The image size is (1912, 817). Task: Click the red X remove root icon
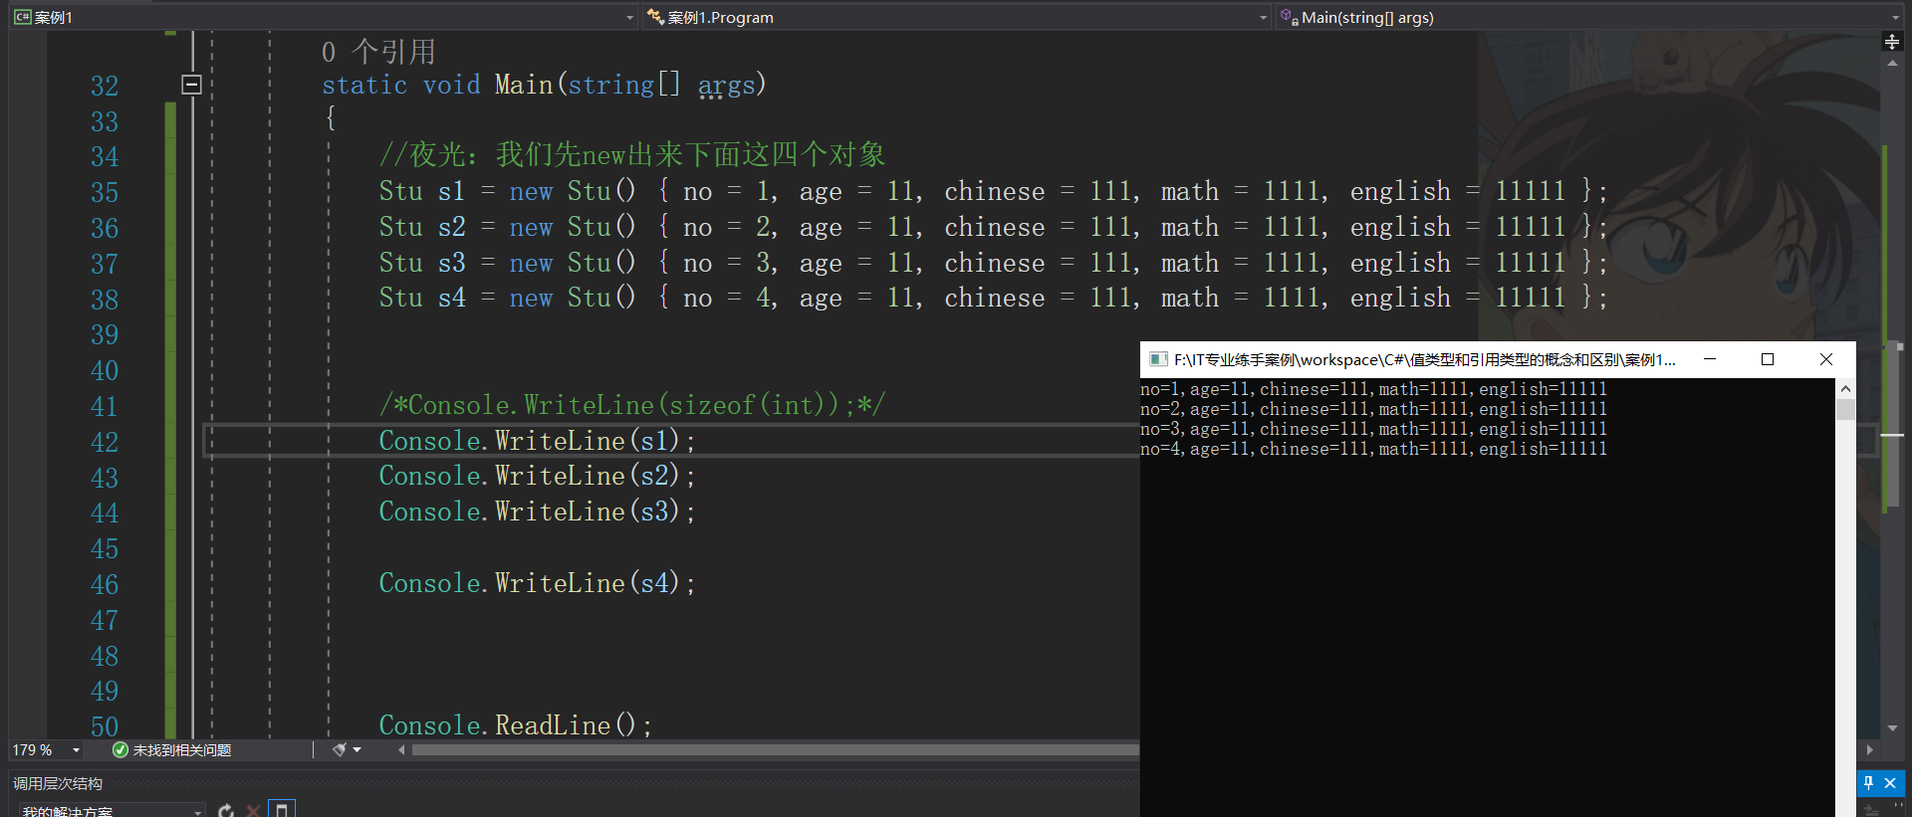tap(254, 810)
